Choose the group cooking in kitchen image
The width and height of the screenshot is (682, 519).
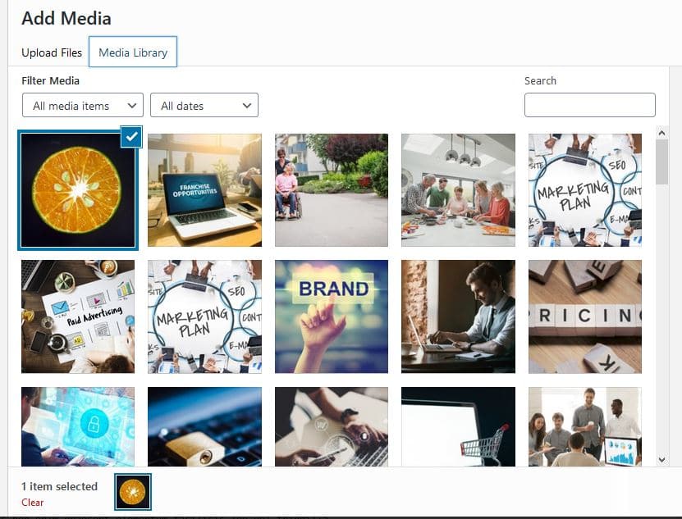click(459, 190)
